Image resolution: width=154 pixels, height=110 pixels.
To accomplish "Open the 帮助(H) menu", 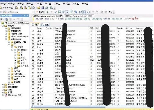I will [85, 3].
